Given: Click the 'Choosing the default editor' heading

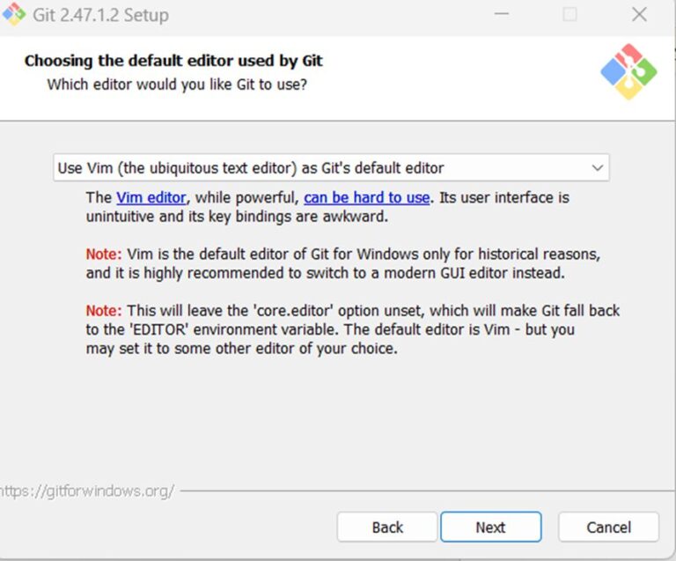Looking at the screenshot, I should tap(173, 61).
